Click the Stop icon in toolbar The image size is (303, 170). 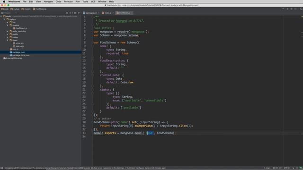[x=295, y=9]
